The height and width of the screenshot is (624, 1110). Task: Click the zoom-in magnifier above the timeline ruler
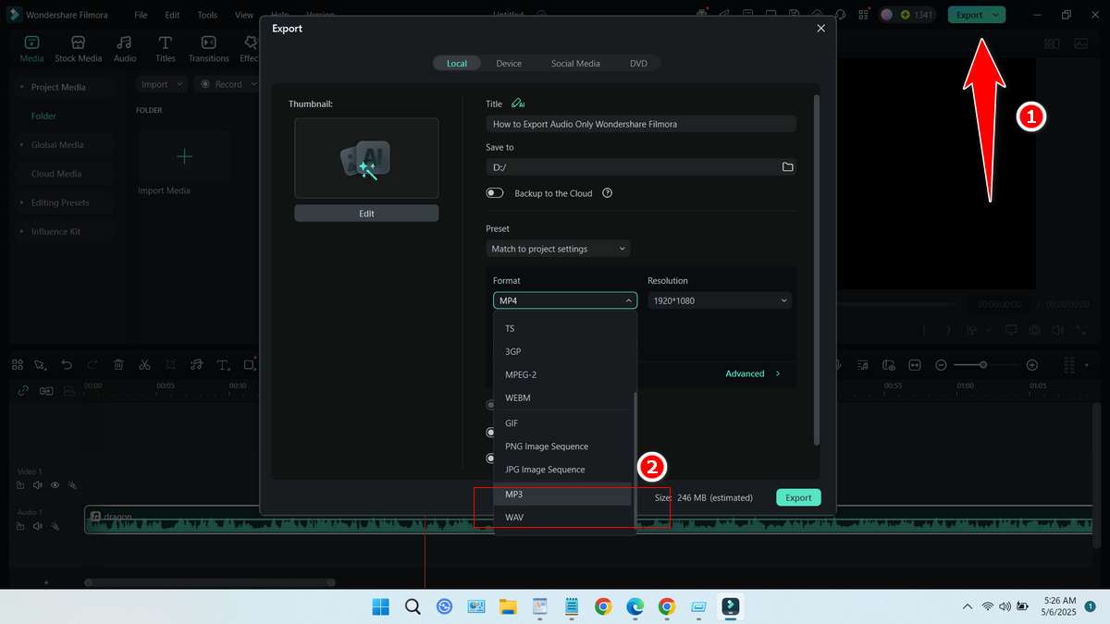1032,365
